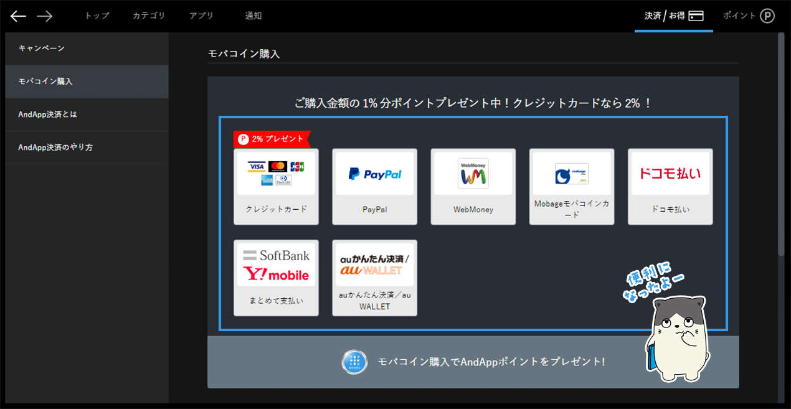Choose SoftBank まとめて支払い option

pyautogui.click(x=276, y=278)
